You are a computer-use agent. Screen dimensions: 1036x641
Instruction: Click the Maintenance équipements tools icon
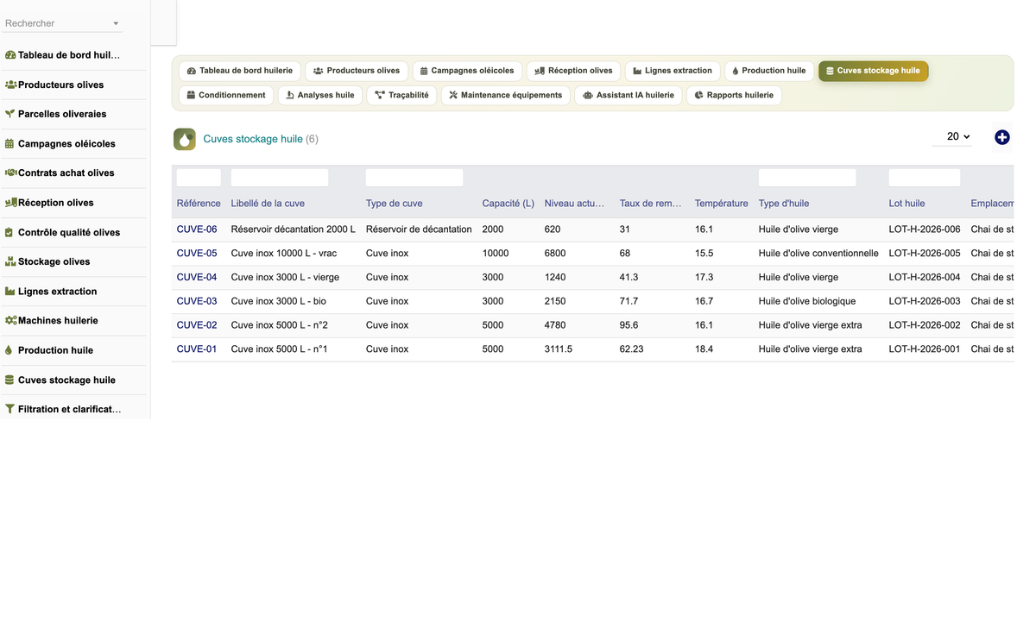(454, 95)
